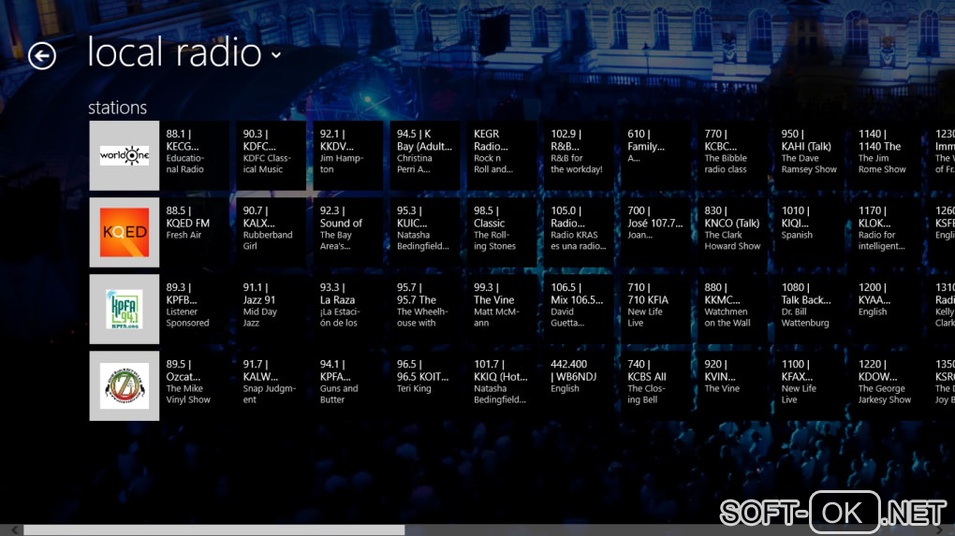Select the 88.5 KQED FM Fresh Air tile
The height and width of the screenshot is (536, 955).
click(x=195, y=232)
